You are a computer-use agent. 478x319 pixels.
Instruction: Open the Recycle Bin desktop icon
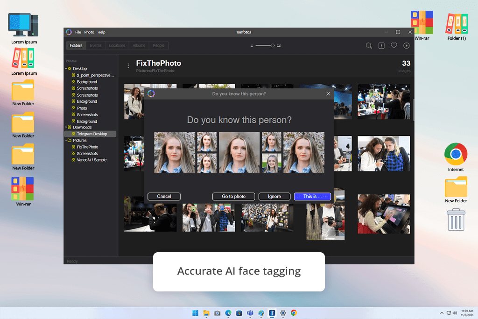pyautogui.click(x=456, y=220)
